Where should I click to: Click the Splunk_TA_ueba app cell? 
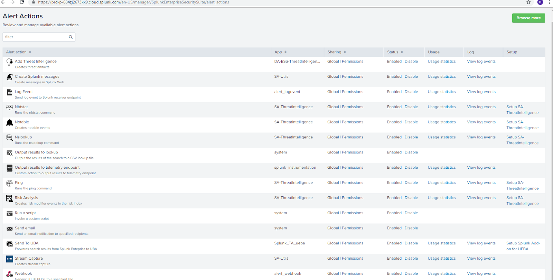click(x=290, y=243)
